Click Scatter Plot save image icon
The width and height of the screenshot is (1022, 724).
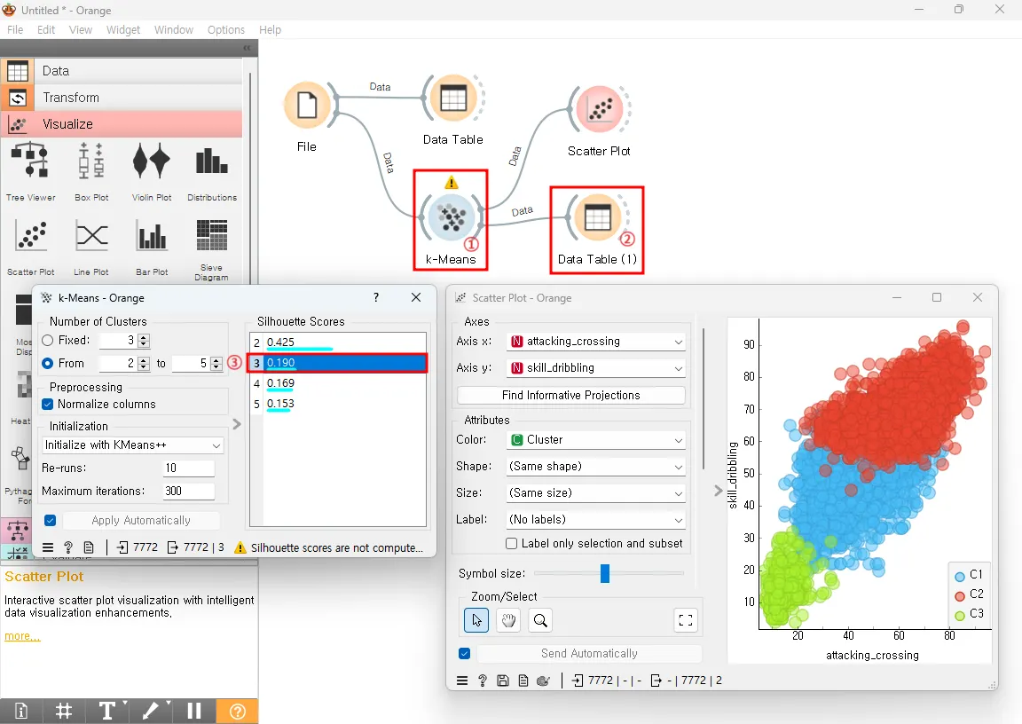502,681
